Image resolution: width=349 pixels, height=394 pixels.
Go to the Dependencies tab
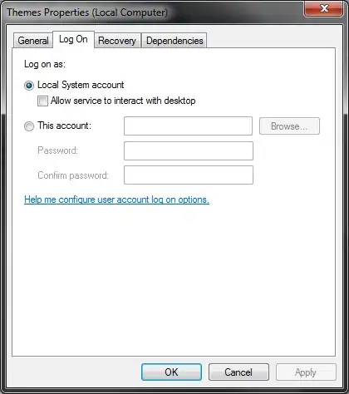click(174, 41)
